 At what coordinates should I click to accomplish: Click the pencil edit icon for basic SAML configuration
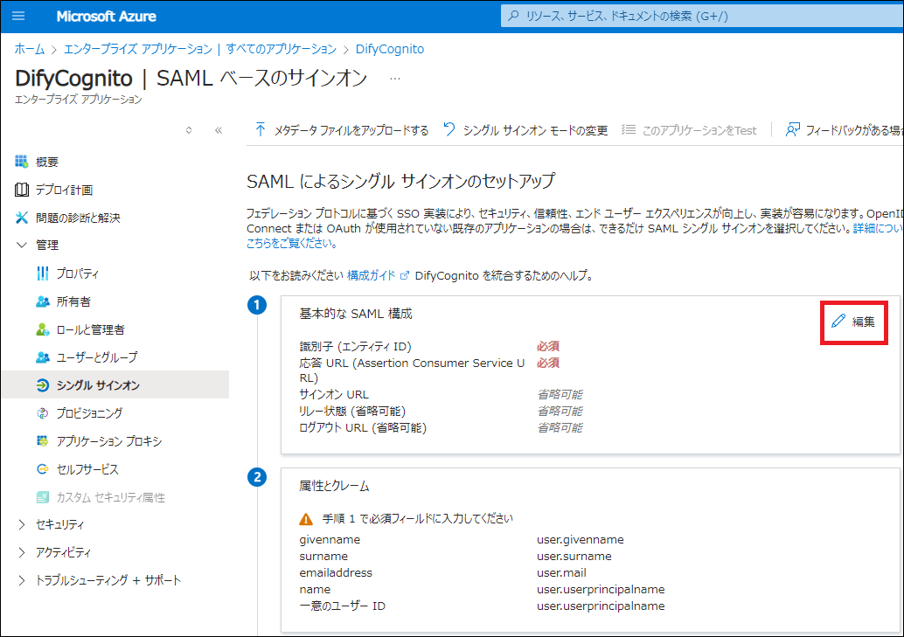pyautogui.click(x=838, y=322)
